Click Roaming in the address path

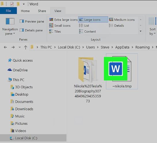143,47
